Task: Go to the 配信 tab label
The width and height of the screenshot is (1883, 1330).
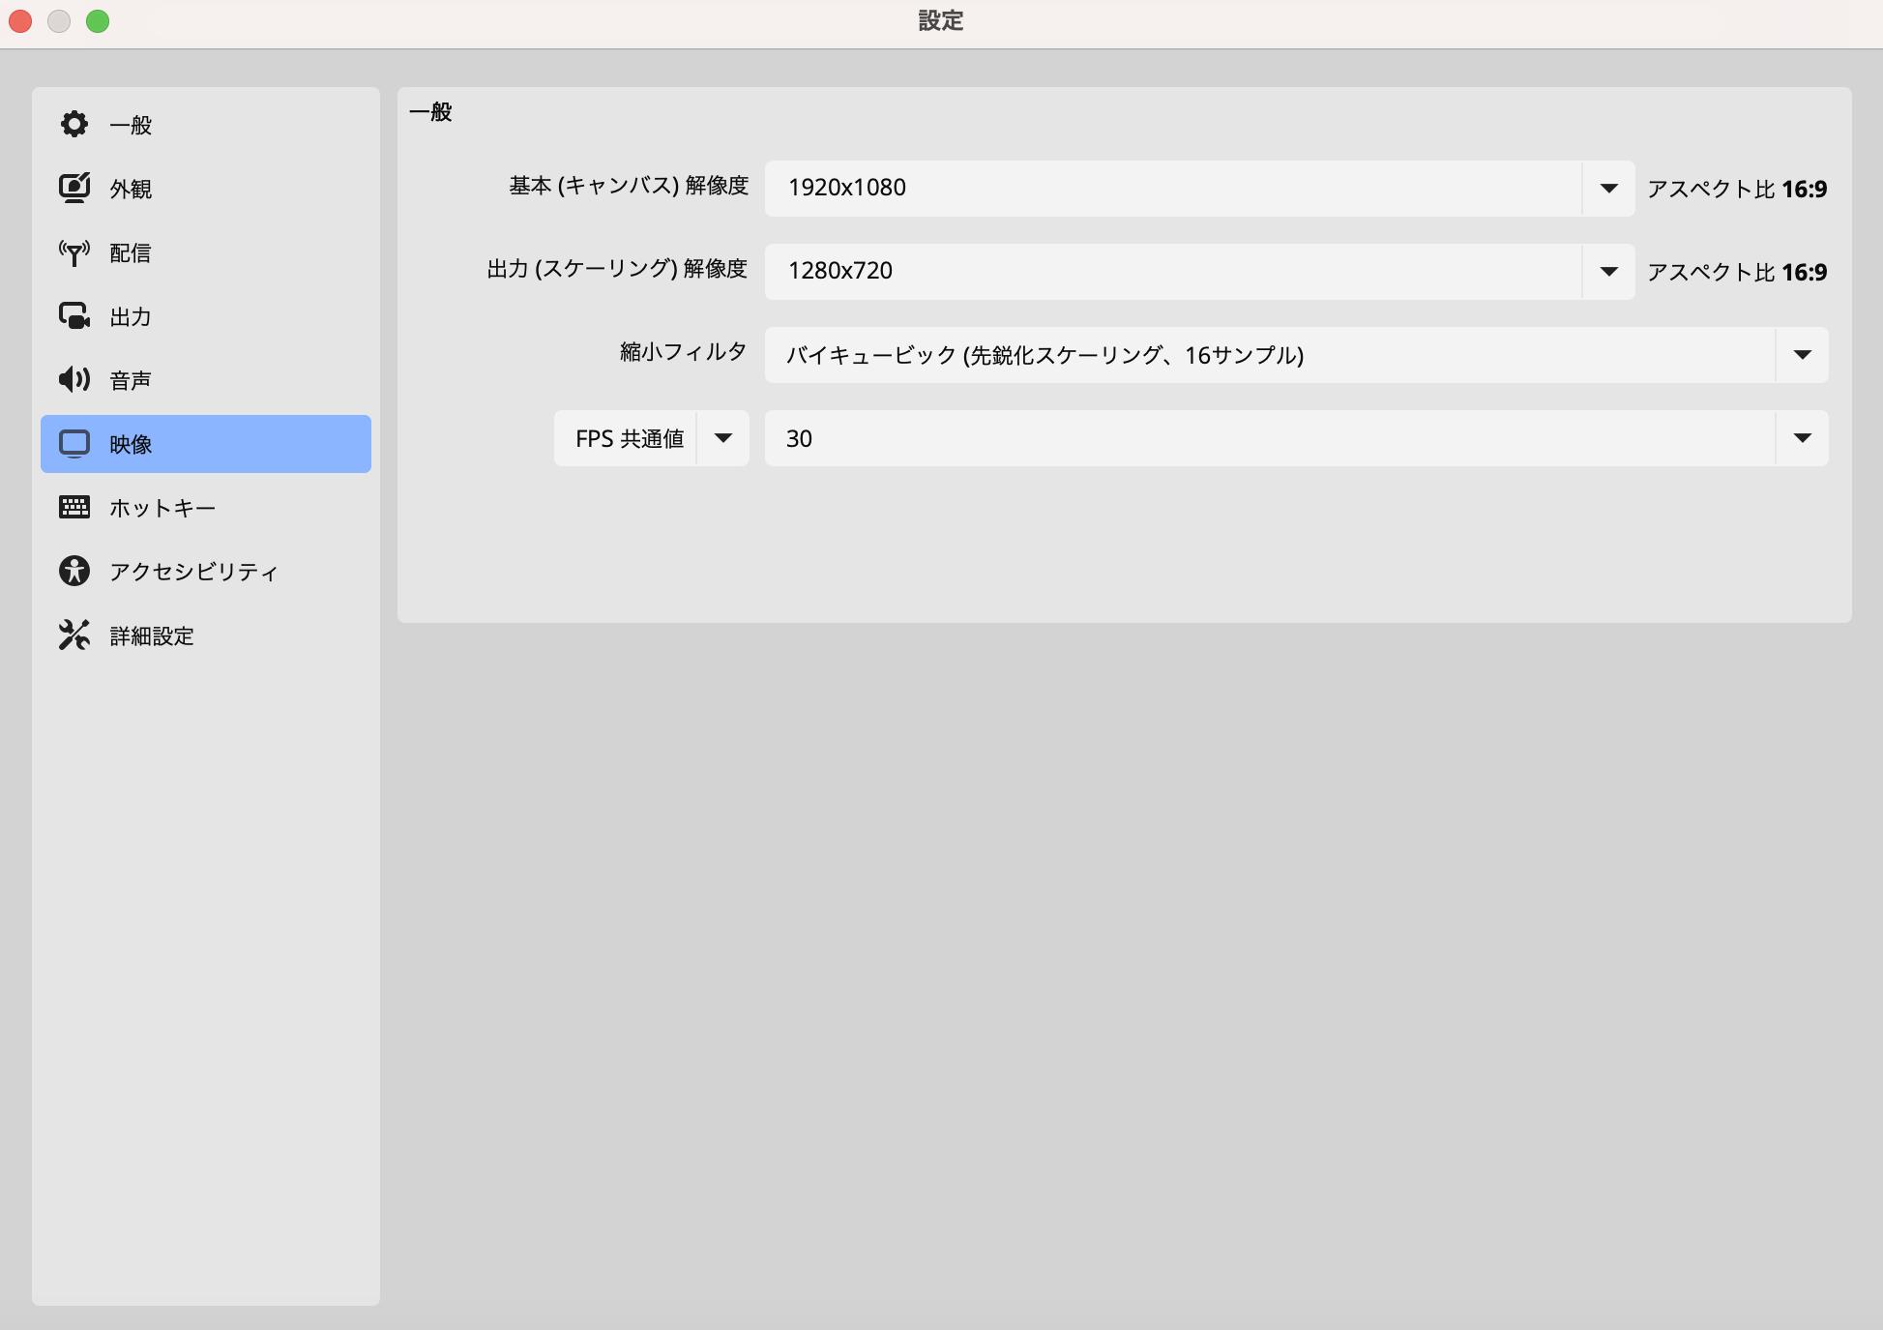Action: coord(131,252)
